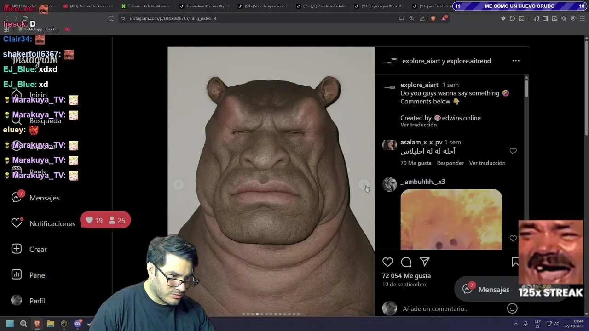This screenshot has height=331, width=589.
Task: Click Ver traducción under the caption
Action: (418, 125)
